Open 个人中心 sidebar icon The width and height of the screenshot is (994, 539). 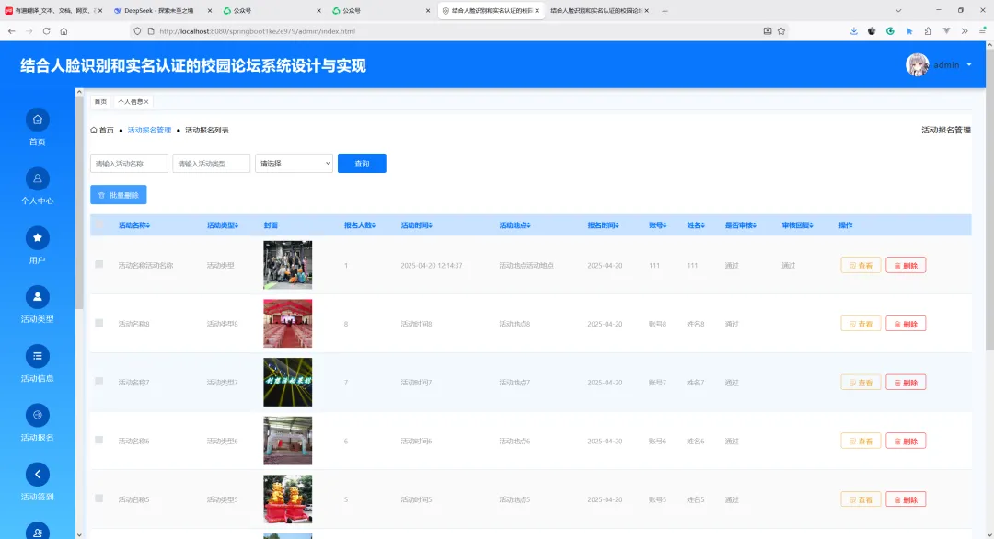click(38, 178)
